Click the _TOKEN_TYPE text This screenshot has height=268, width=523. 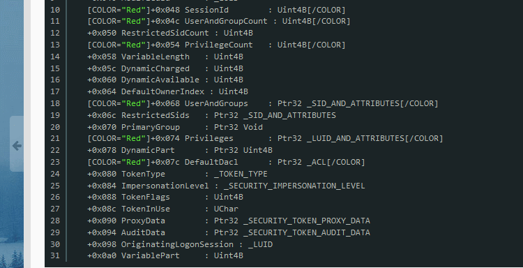[x=241, y=174]
